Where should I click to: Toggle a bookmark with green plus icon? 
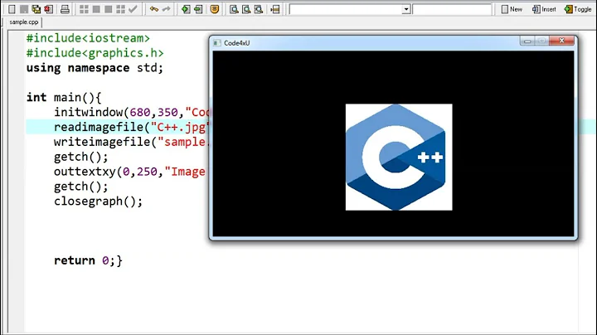186,9
